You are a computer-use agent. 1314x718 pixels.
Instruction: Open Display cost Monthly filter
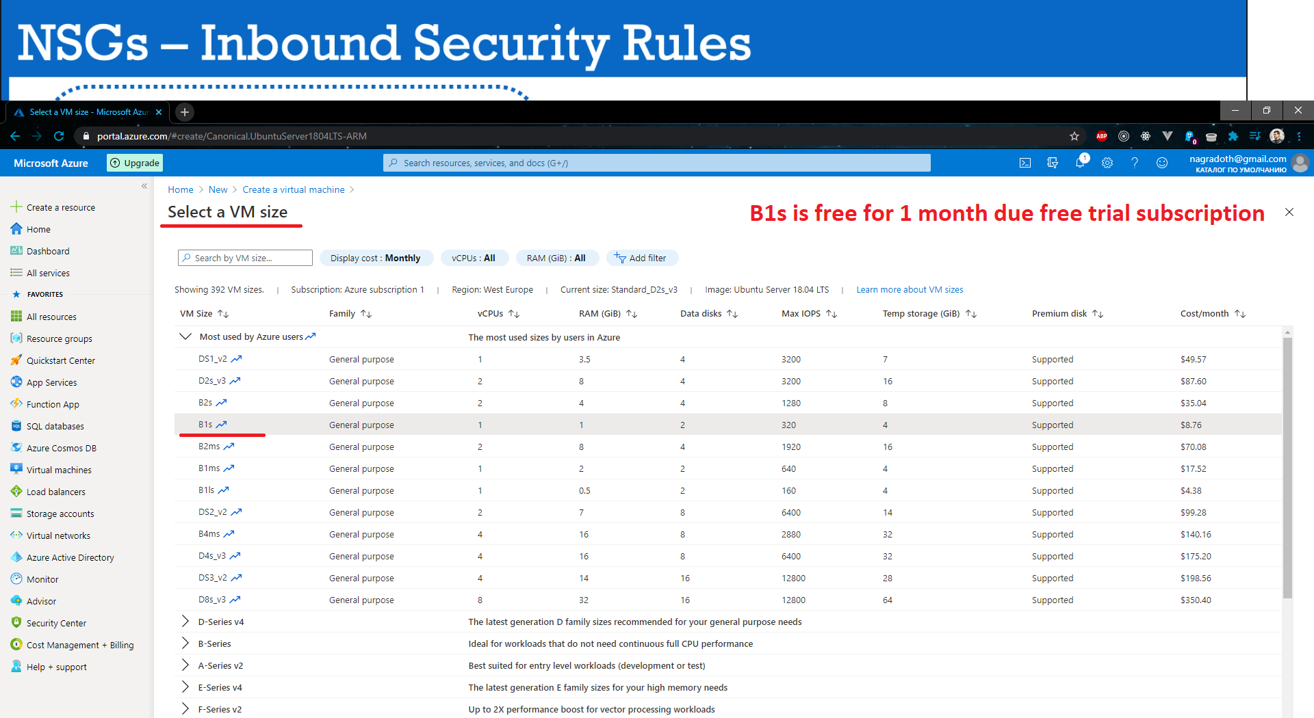tap(376, 258)
